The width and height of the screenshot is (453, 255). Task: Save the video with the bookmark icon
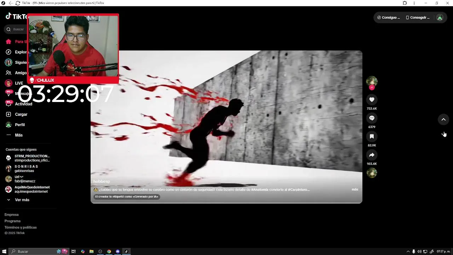click(x=372, y=136)
